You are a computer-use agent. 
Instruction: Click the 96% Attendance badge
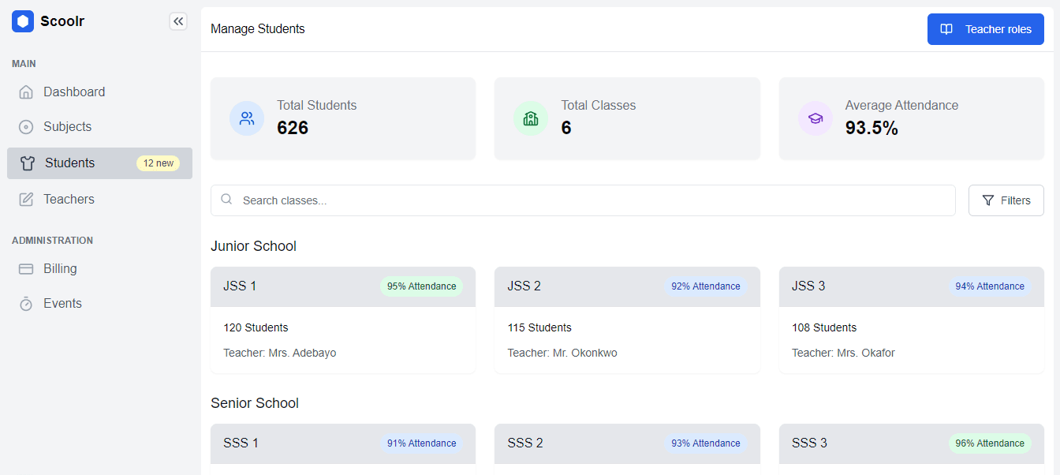tap(990, 443)
